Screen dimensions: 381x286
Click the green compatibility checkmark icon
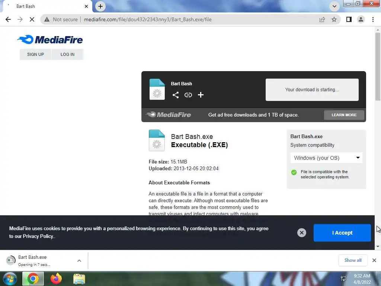pyautogui.click(x=294, y=172)
